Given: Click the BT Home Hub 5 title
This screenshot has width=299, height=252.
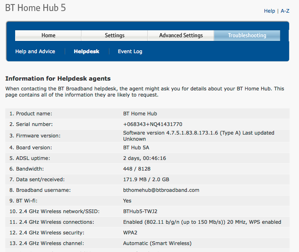Looking at the screenshot, I should (36, 8).
